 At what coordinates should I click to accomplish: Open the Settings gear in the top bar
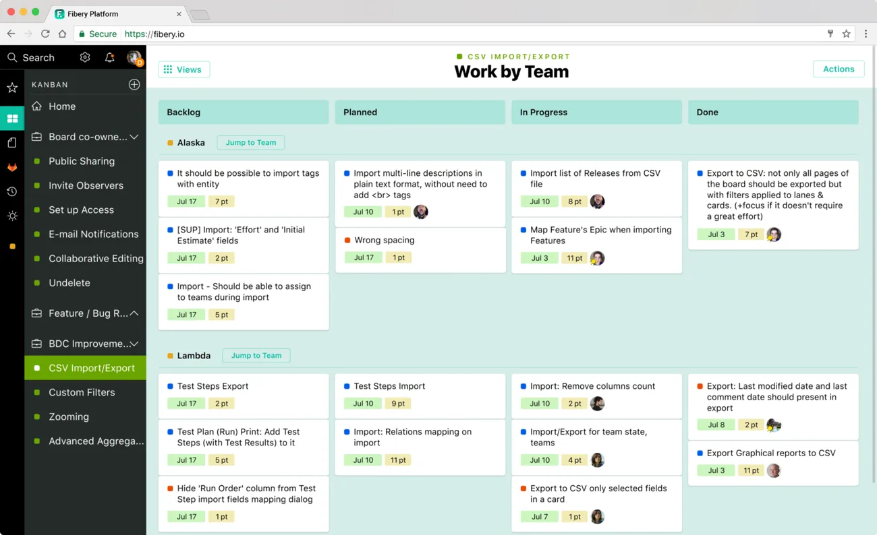tap(85, 57)
